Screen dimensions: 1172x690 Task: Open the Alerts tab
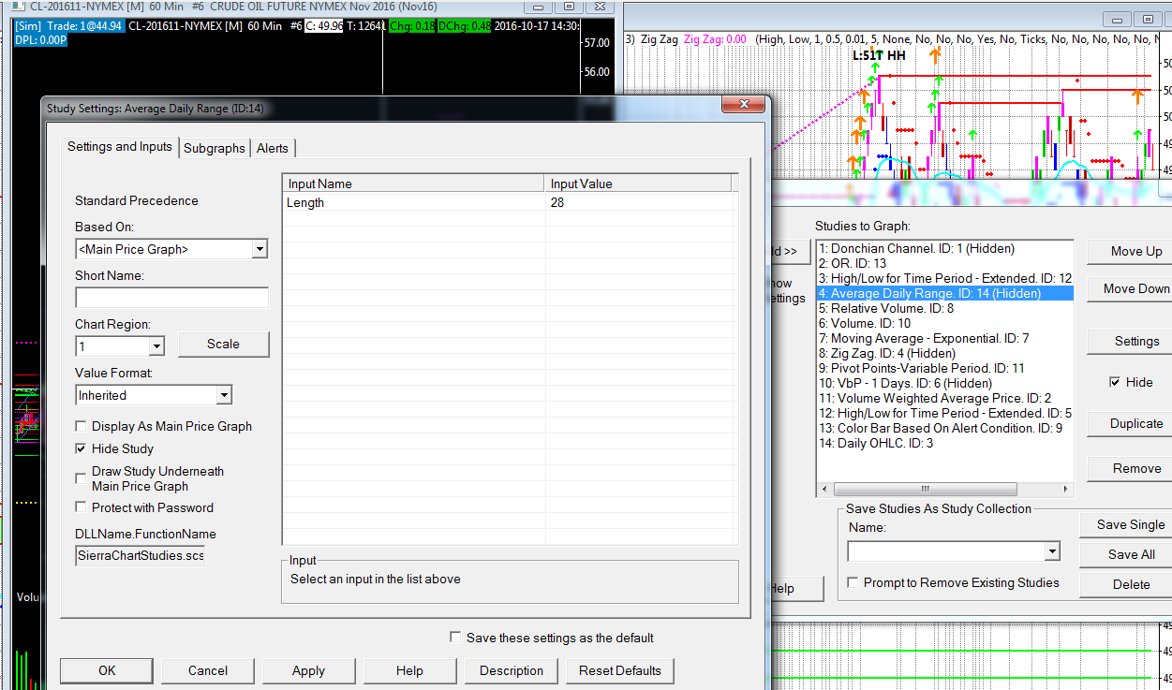pos(273,148)
